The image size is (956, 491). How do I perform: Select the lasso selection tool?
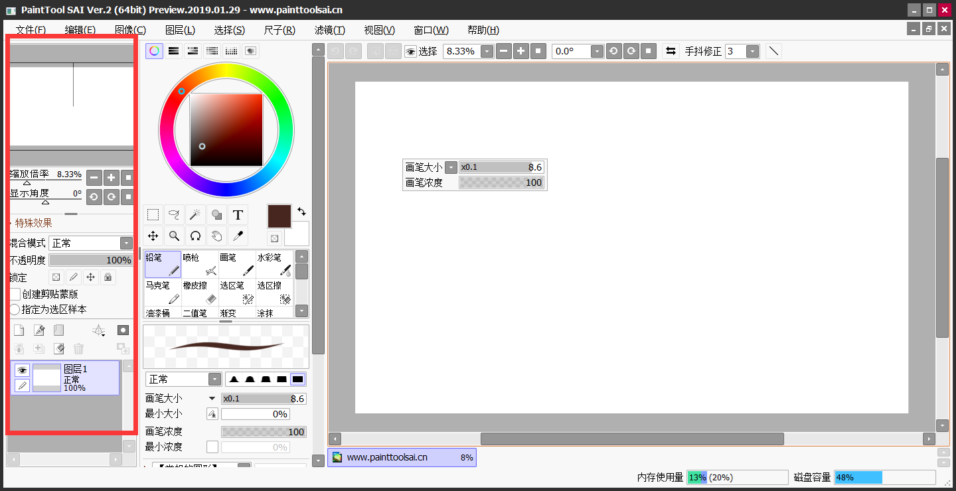pos(174,214)
